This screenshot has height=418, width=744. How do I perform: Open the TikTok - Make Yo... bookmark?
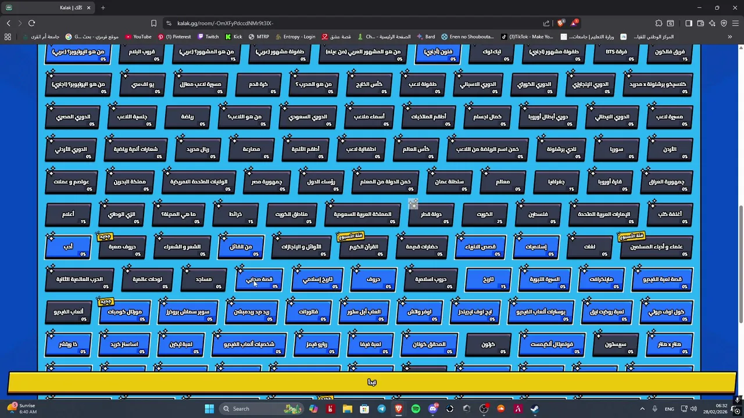point(527,37)
